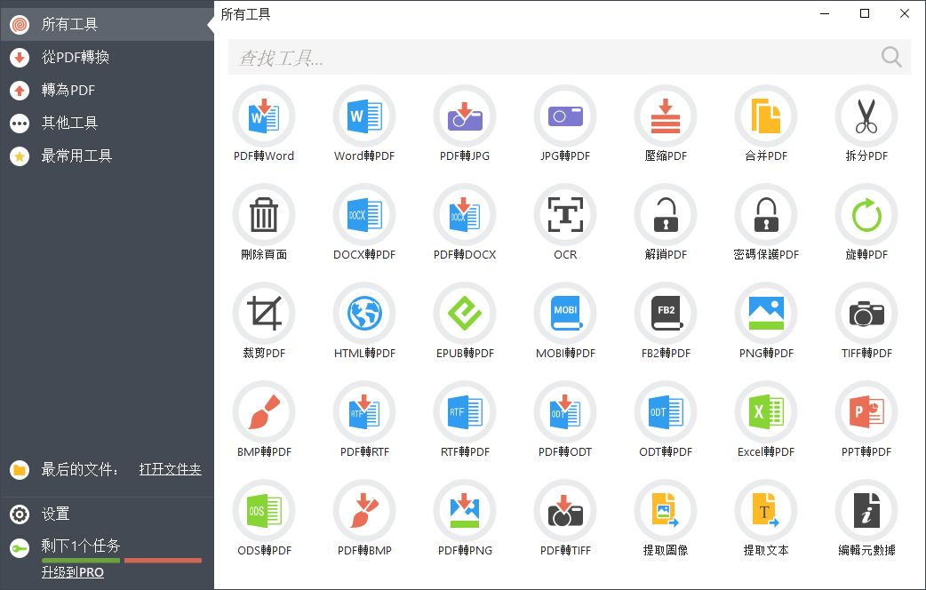Switch to 從PDF轉換 category
This screenshot has width=926, height=590.
coord(107,57)
